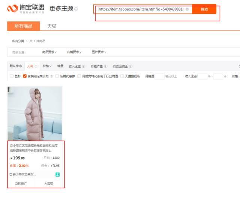Open the 所有分类 breadcrumb link
Image resolution: width=240 pixels, height=198 pixels.
(x=18, y=41)
